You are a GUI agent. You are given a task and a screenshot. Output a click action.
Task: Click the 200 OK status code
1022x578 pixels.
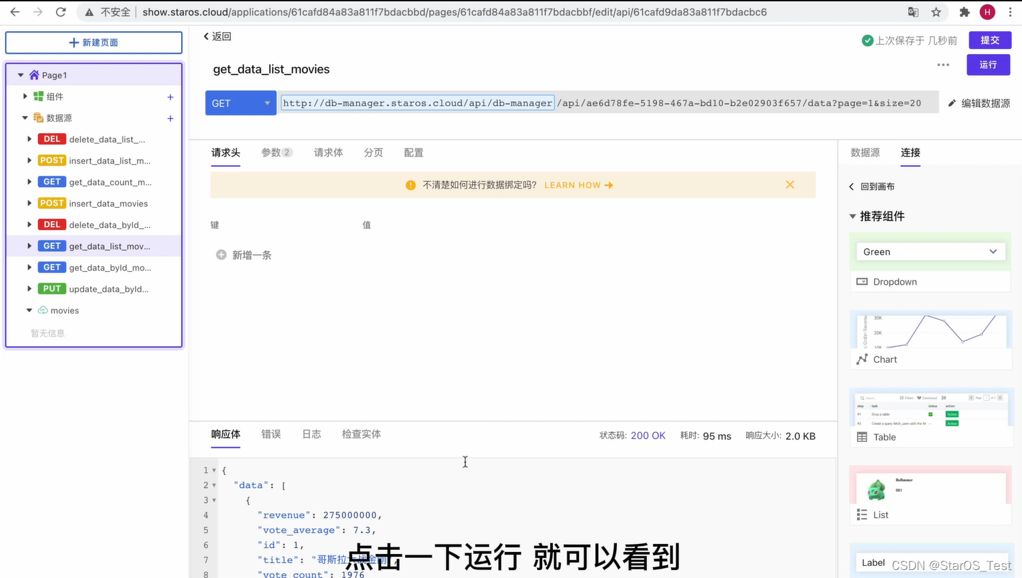pos(648,436)
